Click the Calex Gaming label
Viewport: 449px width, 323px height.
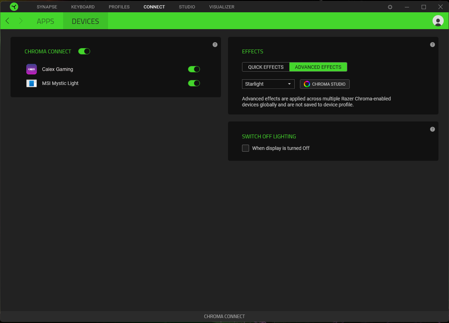click(x=58, y=69)
